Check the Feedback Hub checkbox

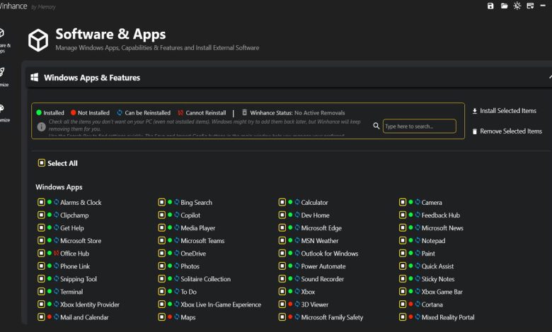click(x=403, y=215)
